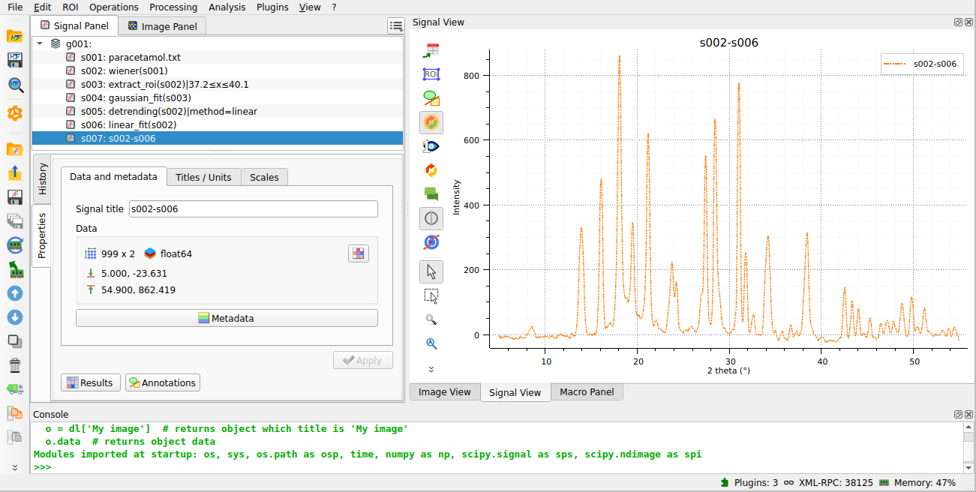Click the Signal title input field
This screenshot has width=976, height=492.
pos(253,209)
